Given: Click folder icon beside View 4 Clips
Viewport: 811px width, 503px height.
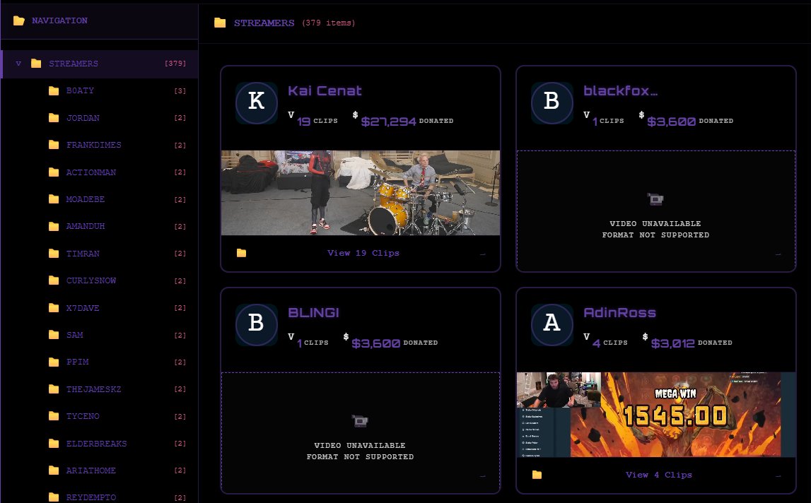Looking at the screenshot, I should 537,475.
